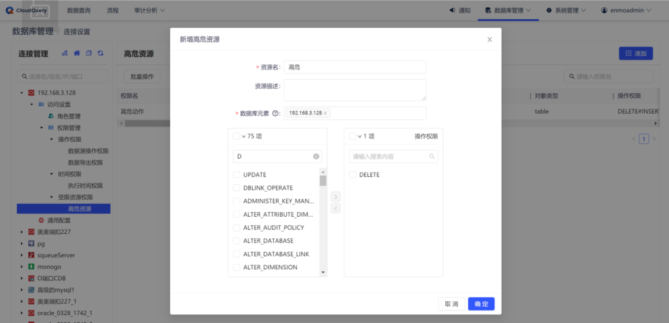Click the squeueServer database icon

[x=31, y=256]
